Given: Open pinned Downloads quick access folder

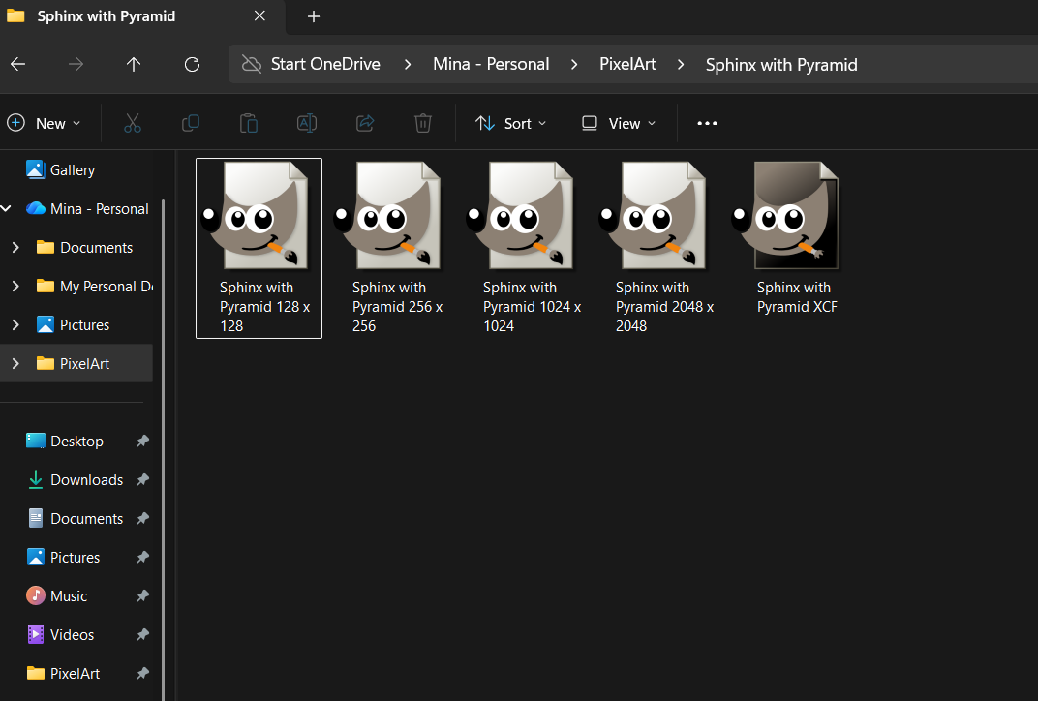Looking at the screenshot, I should [x=87, y=480].
